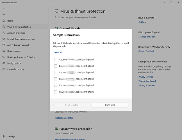Screen dimensions: 182x140
Task: Go to Device security
Action: pyautogui.click(x=24, y=51)
